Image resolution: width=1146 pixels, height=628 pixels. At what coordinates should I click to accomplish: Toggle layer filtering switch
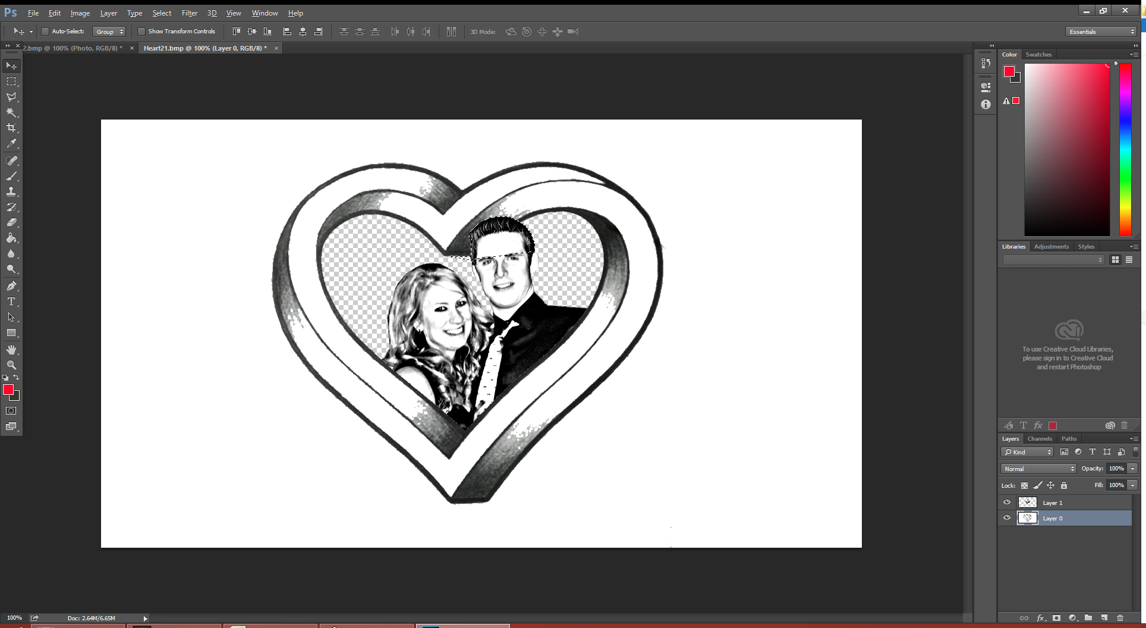tap(1135, 452)
